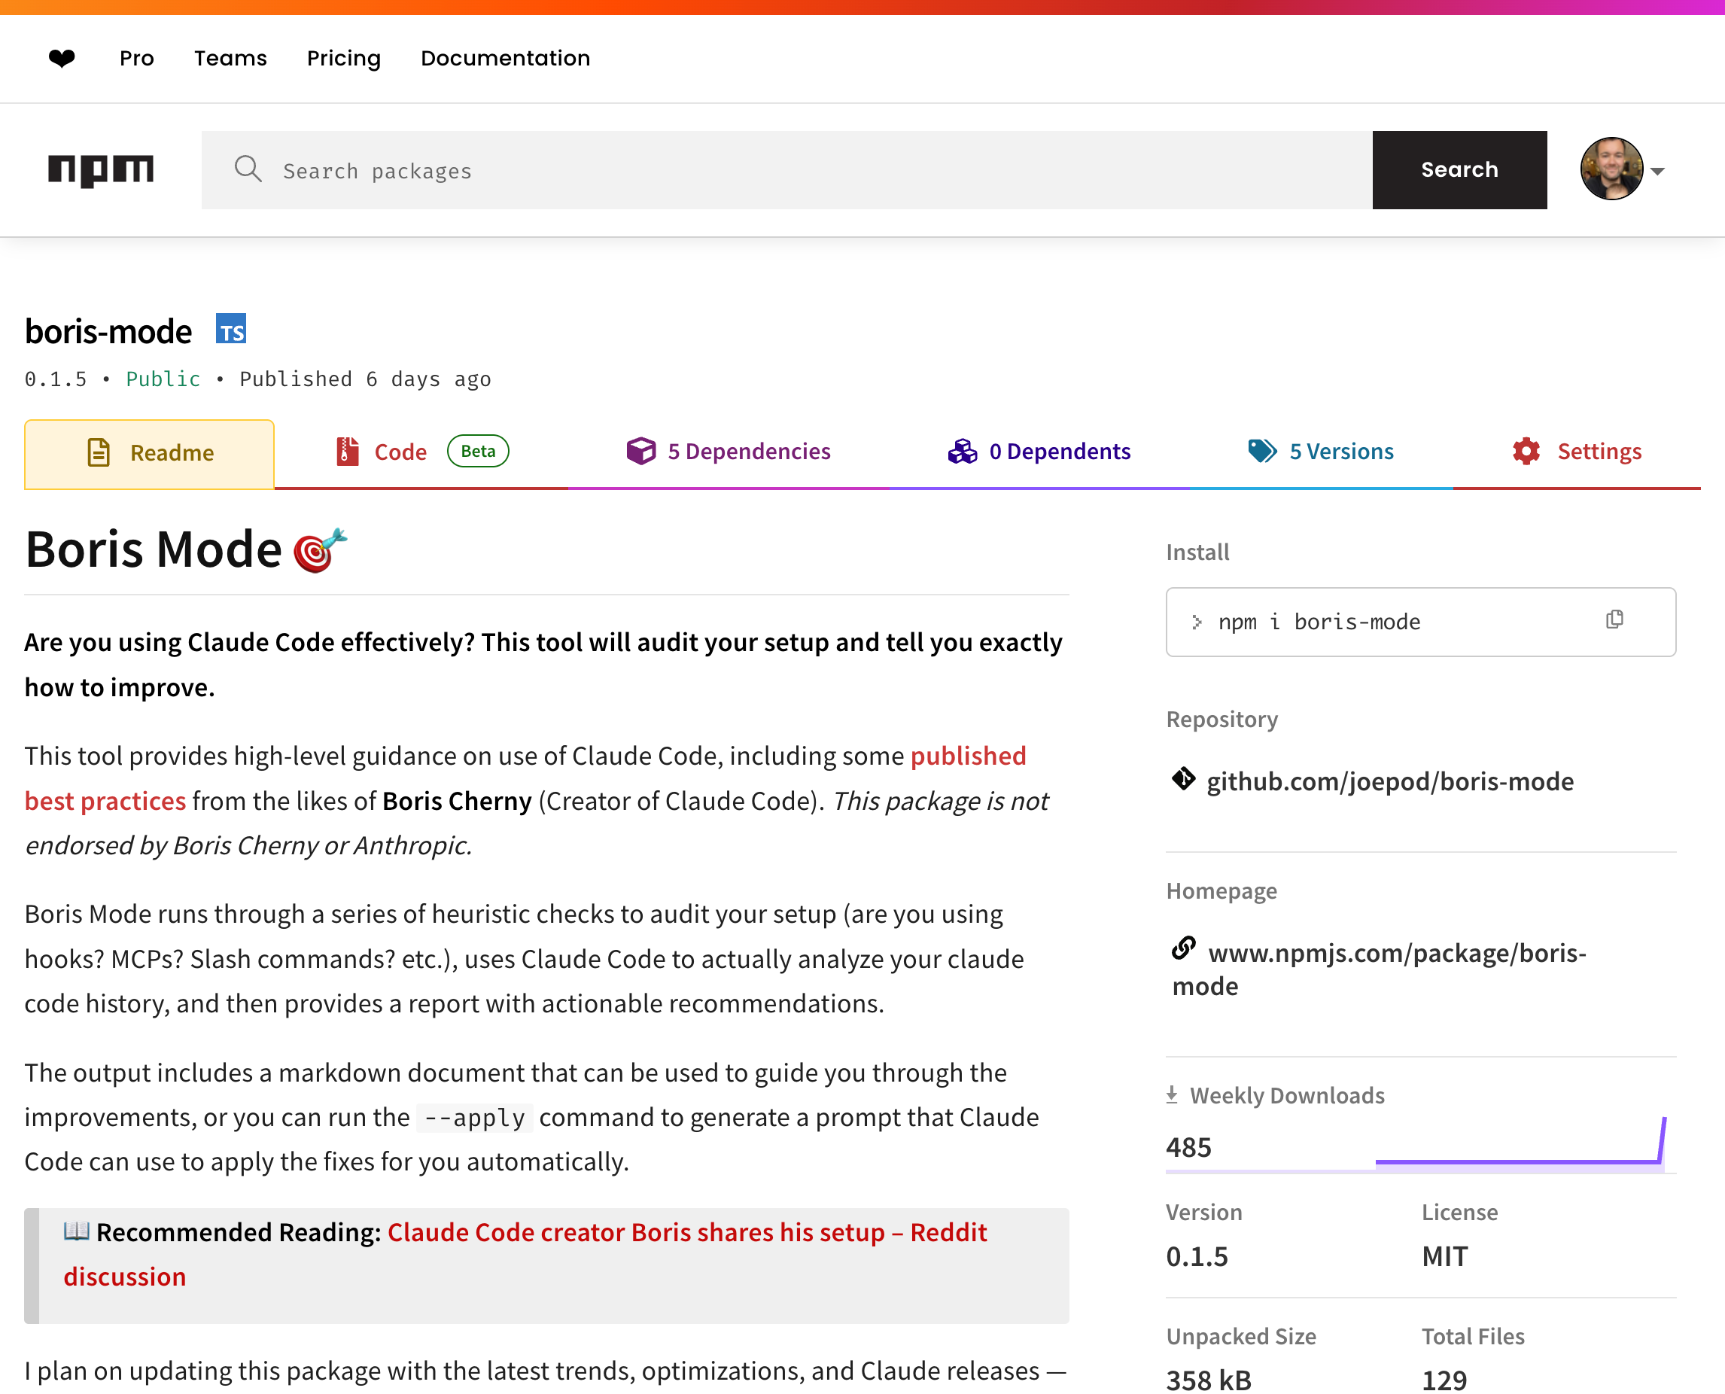
Task: Copy the npm install command
Action: [x=1614, y=620]
